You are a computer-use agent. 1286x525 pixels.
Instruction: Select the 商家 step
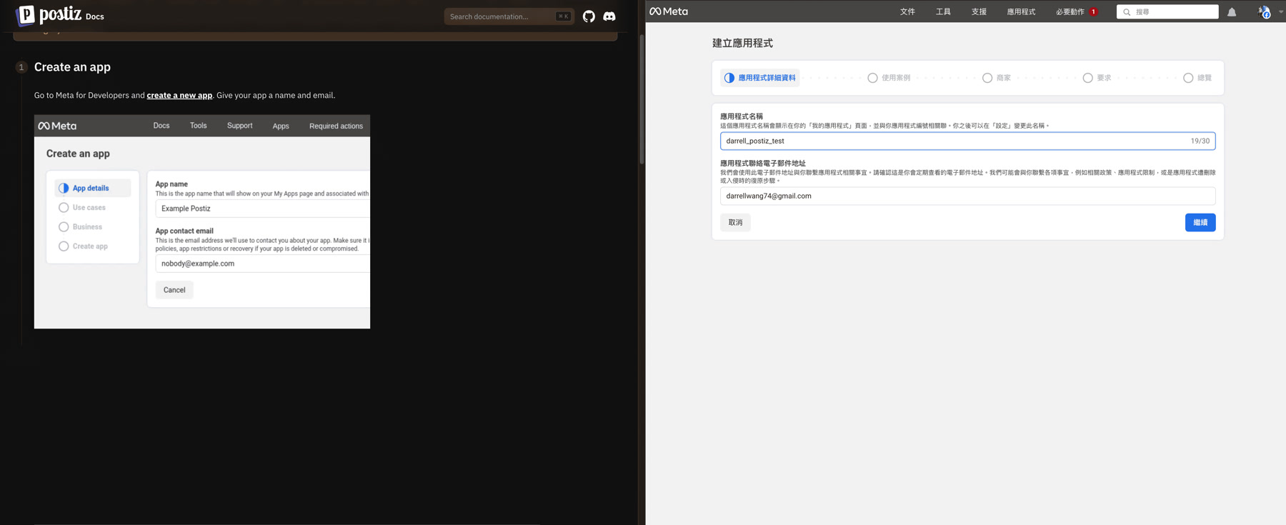click(x=997, y=78)
